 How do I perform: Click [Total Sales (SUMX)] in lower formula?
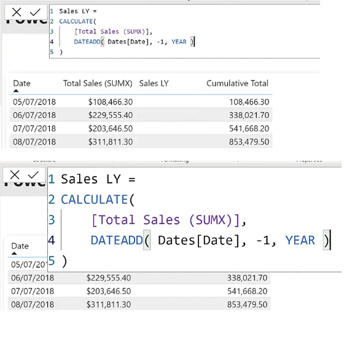165,220
